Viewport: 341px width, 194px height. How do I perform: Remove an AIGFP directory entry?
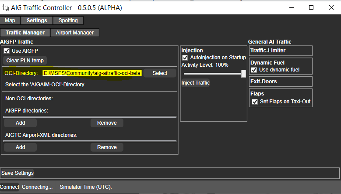point(107,123)
